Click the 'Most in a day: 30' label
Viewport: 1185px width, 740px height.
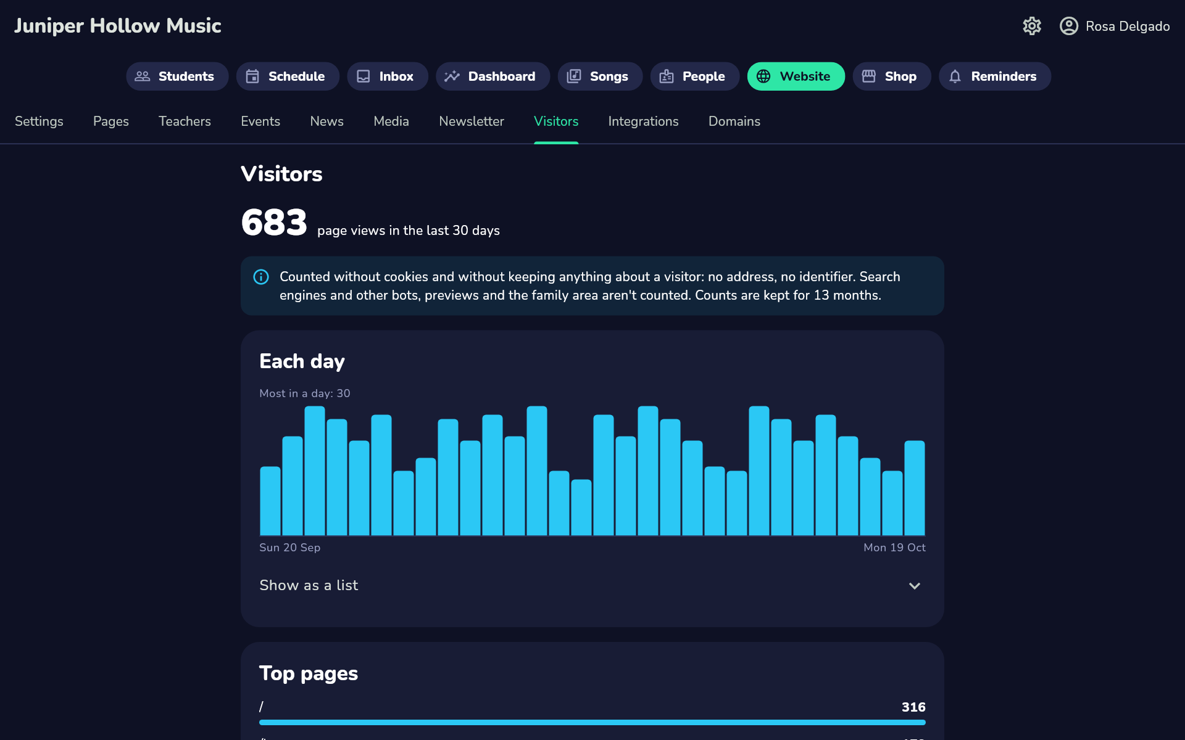click(305, 393)
